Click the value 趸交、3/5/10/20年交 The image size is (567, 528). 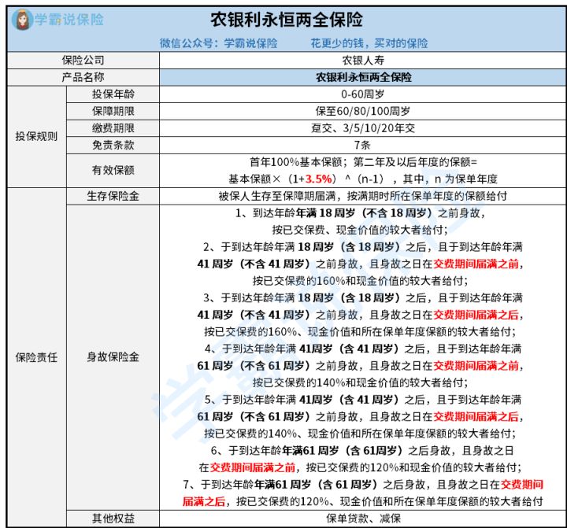pyautogui.click(x=363, y=128)
